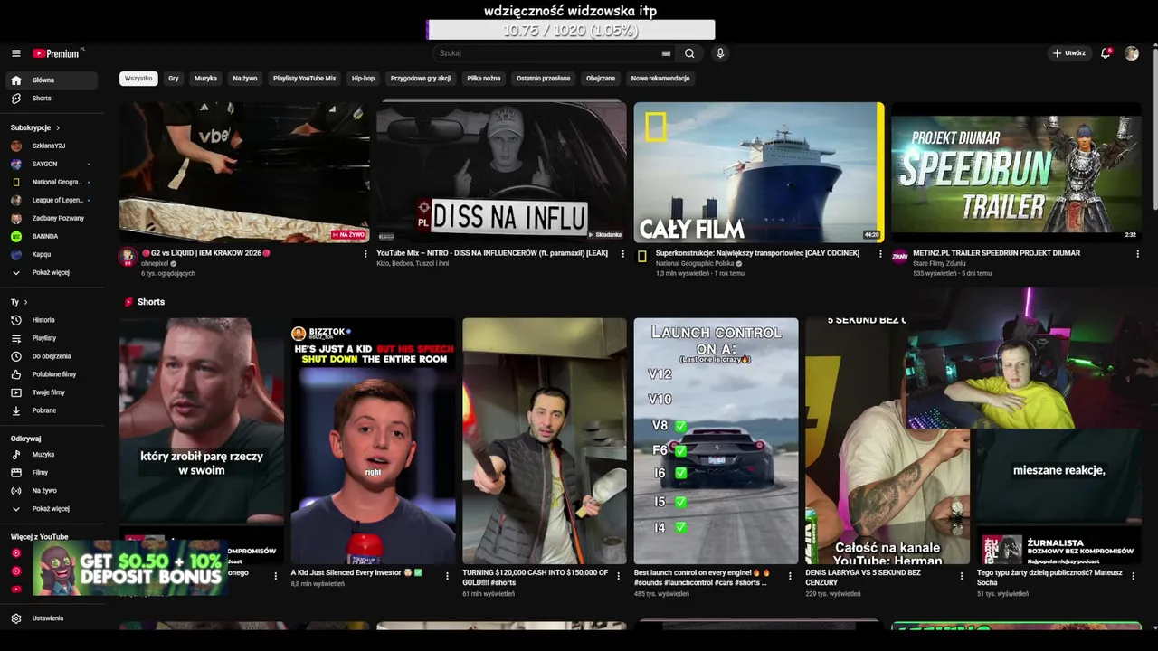Open options menu for METIN2.PL trailer
Screen dimensions: 1158x651
tap(1137, 254)
